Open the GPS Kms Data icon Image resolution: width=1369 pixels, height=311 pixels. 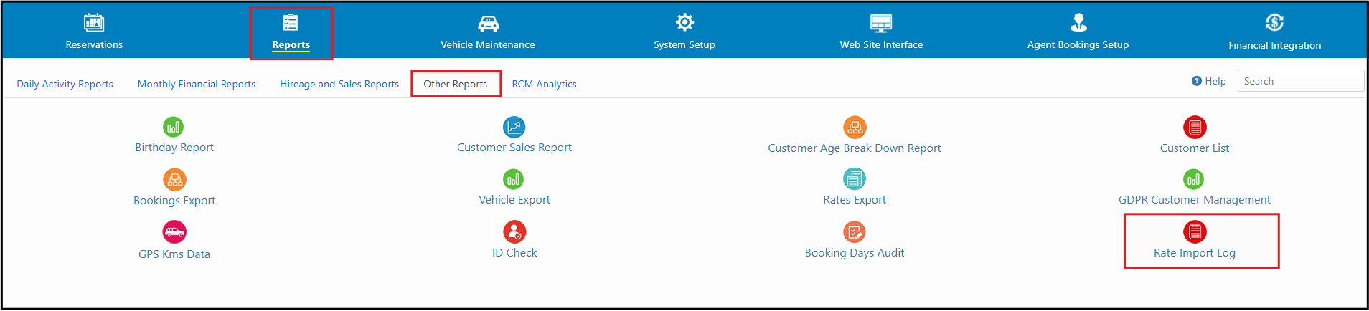(x=174, y=232)
